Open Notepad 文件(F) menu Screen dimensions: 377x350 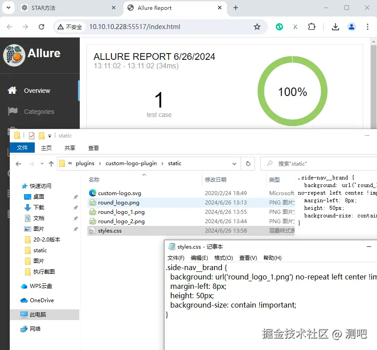pos(176,258)
